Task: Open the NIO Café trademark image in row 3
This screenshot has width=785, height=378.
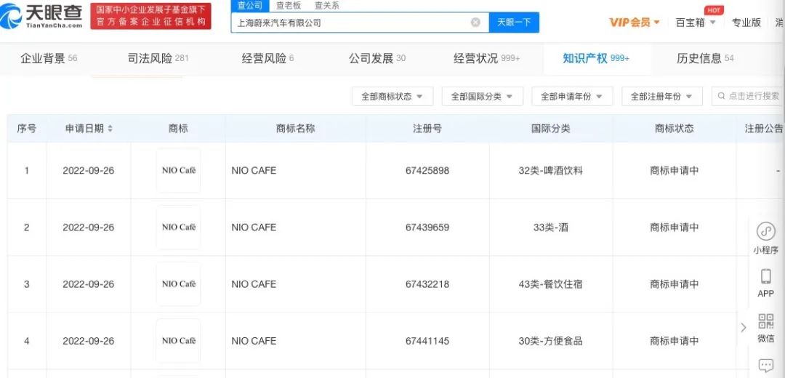Action: coord(178,284)
